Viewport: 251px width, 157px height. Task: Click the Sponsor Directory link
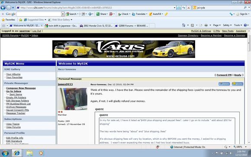188,35
